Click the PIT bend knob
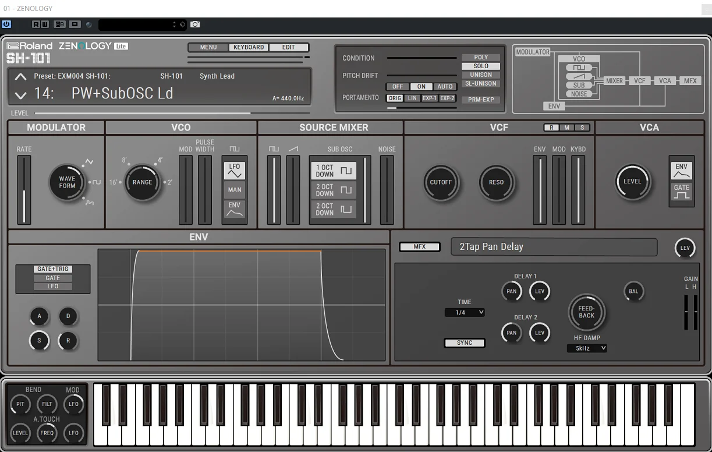712x452 pixels. pyautogui.click(x=20, y=404)
